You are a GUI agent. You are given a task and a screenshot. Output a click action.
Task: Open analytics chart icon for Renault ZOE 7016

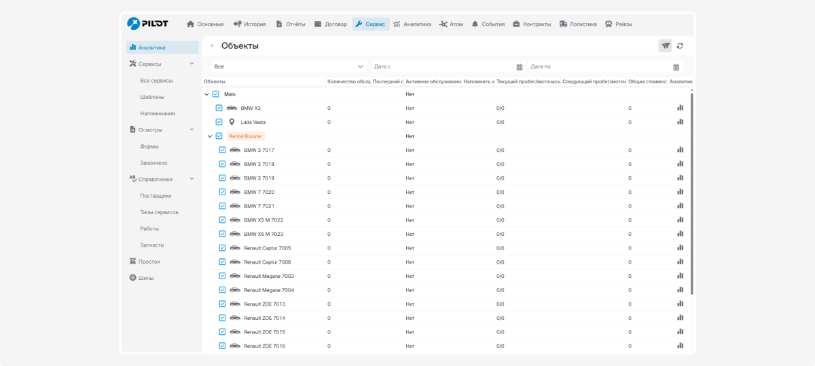pos(680,346)
